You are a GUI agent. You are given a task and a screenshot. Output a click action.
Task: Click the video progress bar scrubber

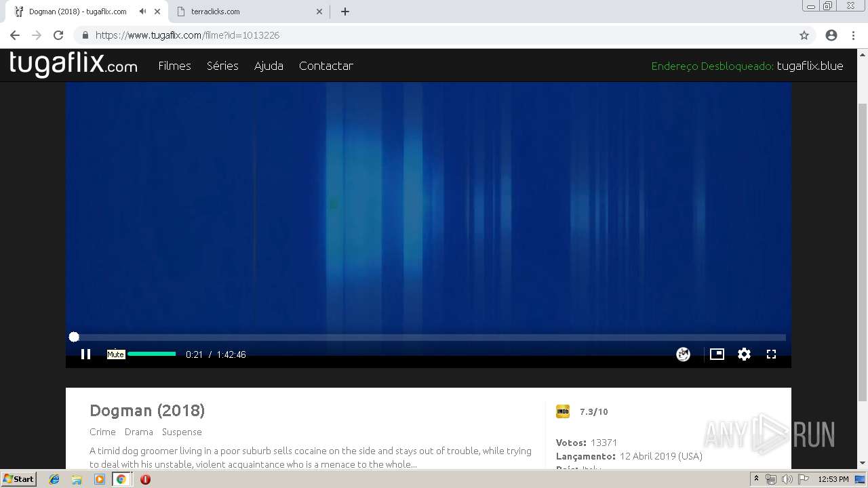(74, 337)
